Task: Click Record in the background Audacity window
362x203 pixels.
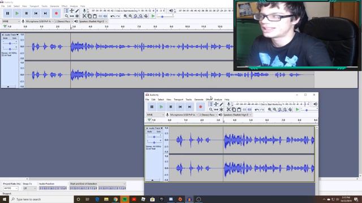Action: (x=56, y=14)
